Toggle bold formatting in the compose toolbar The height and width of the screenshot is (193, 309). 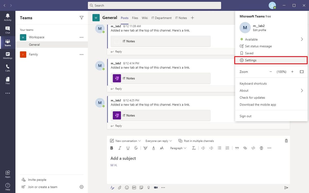[x=111, y=148]
